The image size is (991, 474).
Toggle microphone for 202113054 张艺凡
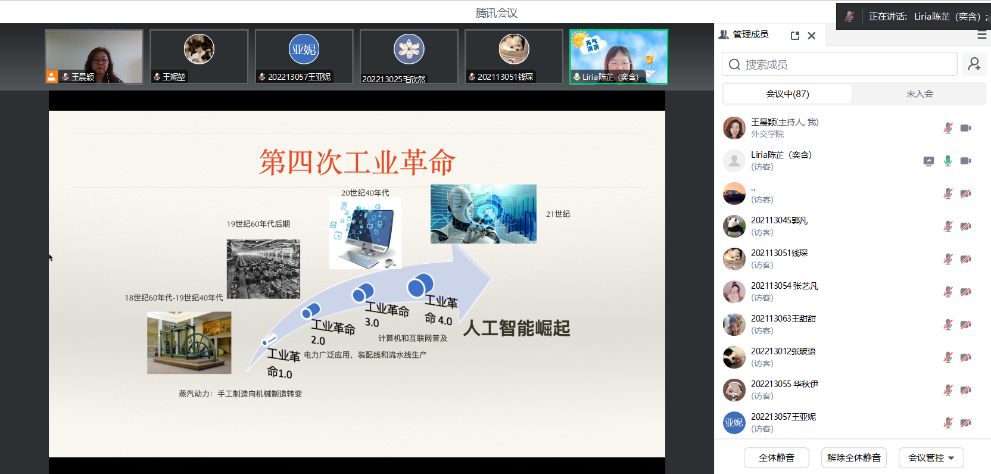[x=948, y=292]
